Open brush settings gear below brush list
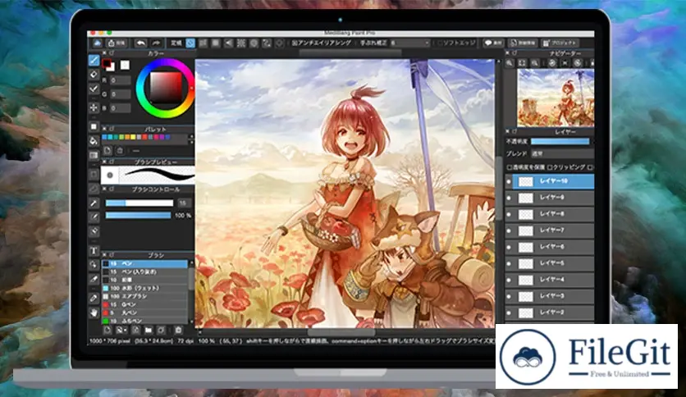This screenshot has height=397, width=686. tap(161, 330)
